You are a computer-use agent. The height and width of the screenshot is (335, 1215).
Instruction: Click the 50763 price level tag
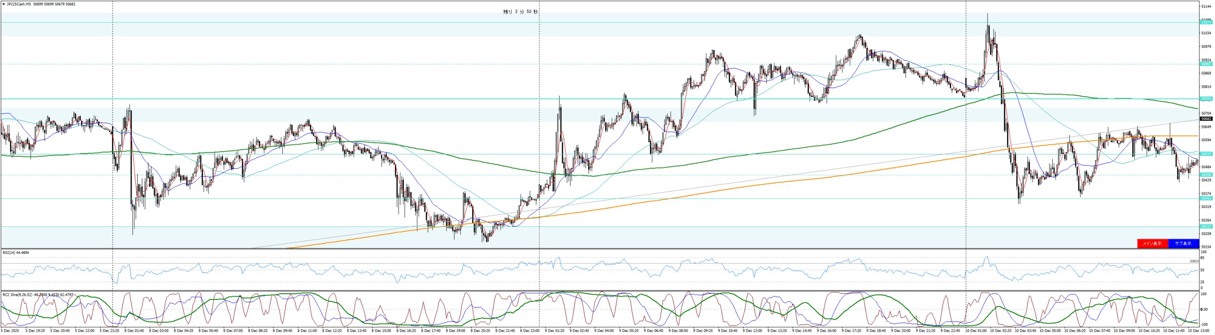[1206, 99]
